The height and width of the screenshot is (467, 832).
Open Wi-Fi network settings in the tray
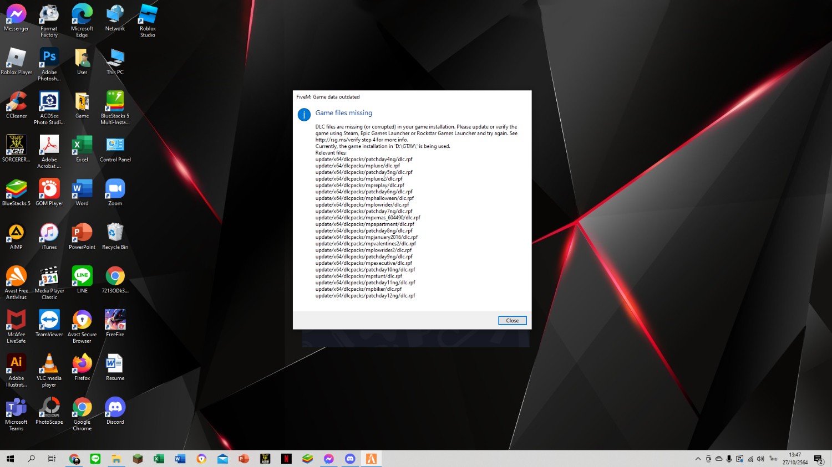750,459
